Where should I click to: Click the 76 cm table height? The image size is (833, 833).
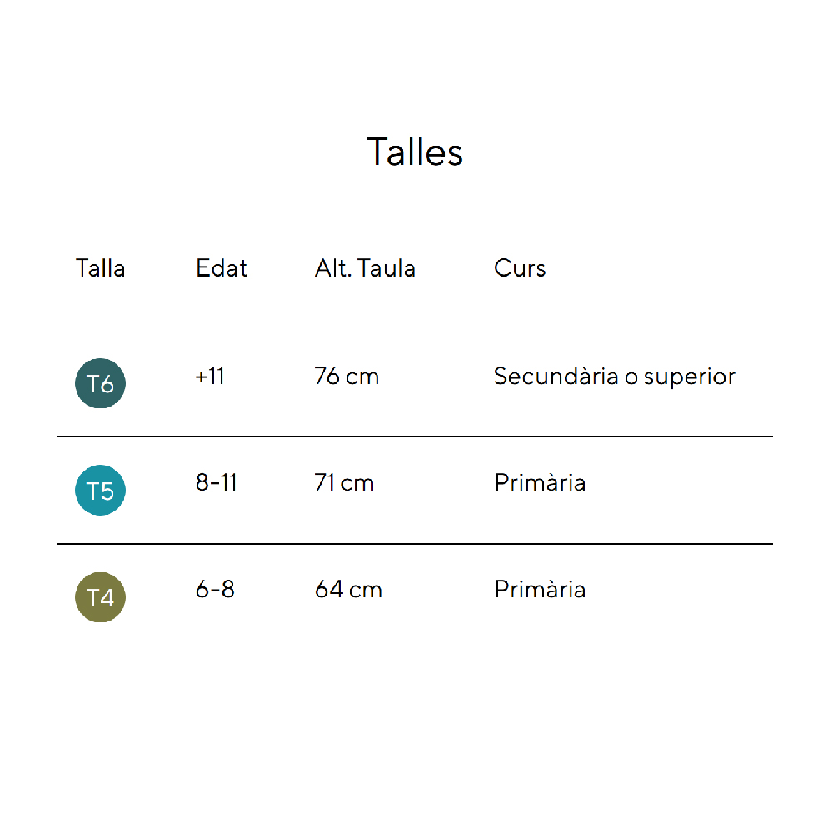[x=347, y=377]
